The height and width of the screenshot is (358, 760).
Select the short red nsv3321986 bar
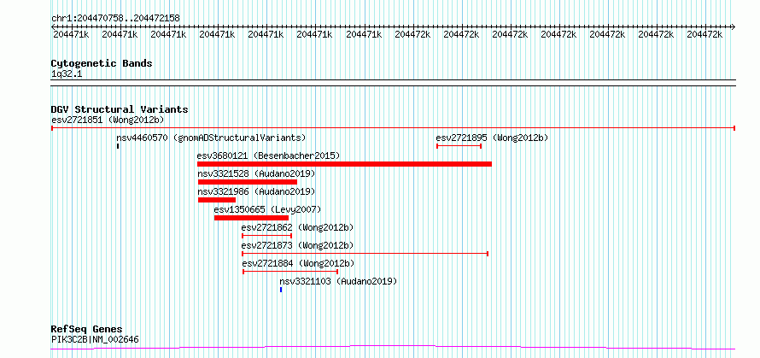pos(217,200)
